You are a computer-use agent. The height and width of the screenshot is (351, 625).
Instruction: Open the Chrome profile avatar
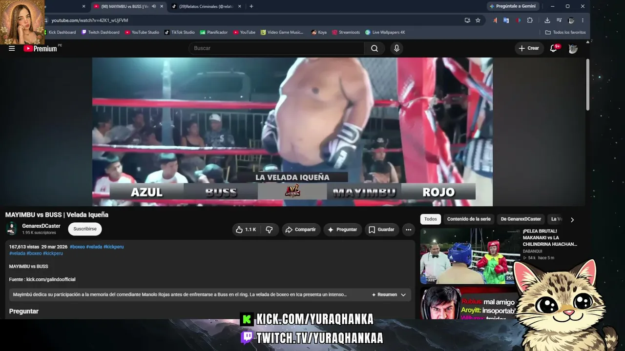click(571, 20)
